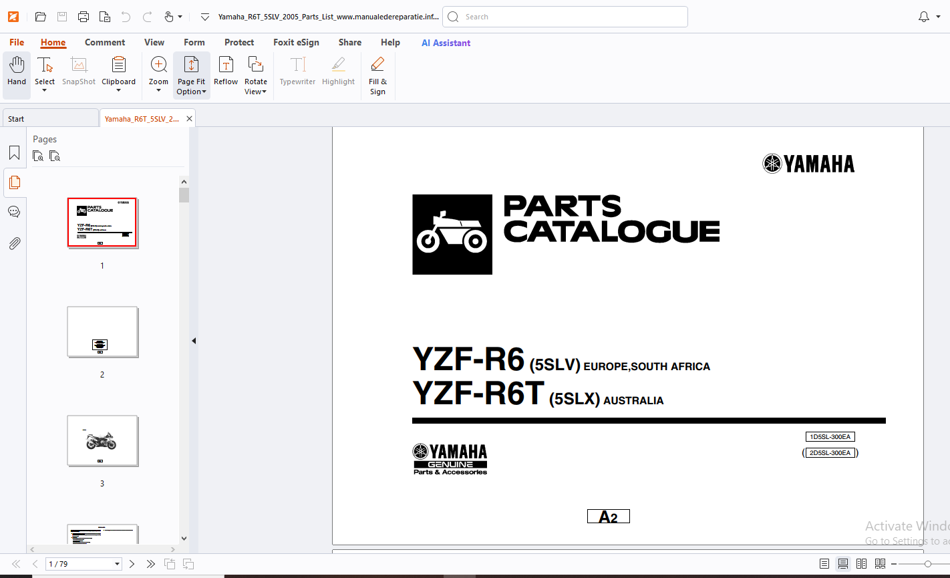
Task: Open the Foxit eSign tab
Action: tap(296, 42)
